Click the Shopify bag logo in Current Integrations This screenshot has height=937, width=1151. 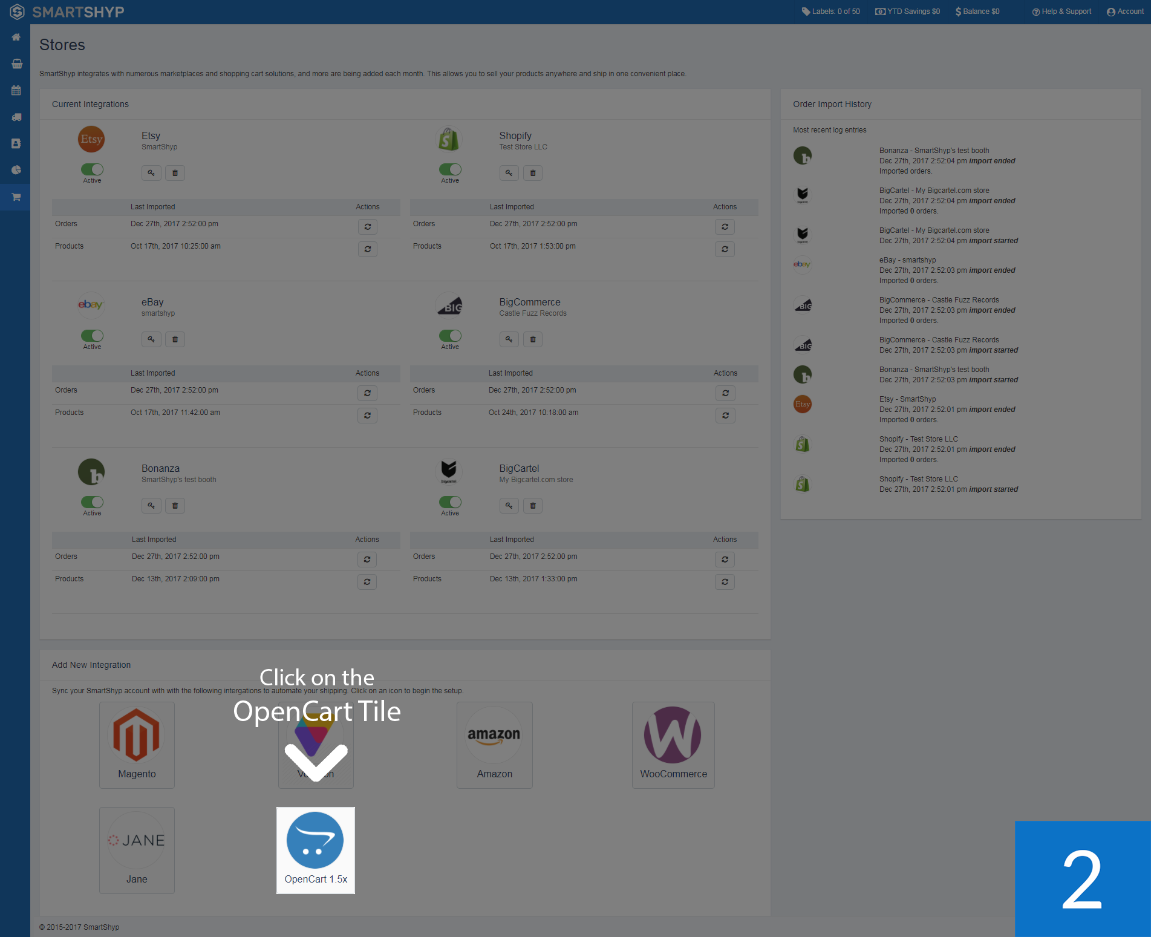pyautogui.click(x=449, y=140)
